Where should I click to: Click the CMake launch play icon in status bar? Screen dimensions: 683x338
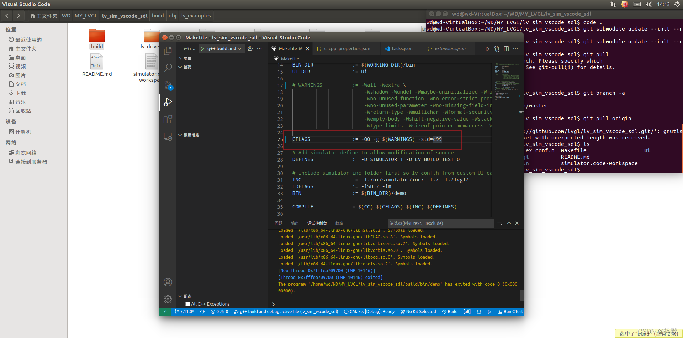coord(489,312)
